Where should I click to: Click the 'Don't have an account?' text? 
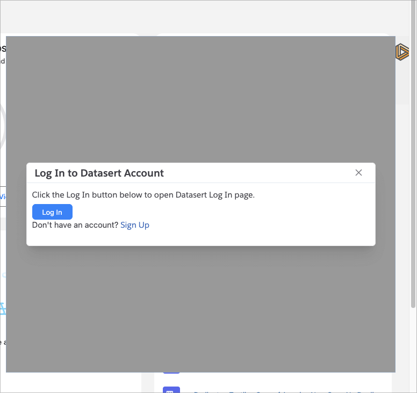(75, 225)
